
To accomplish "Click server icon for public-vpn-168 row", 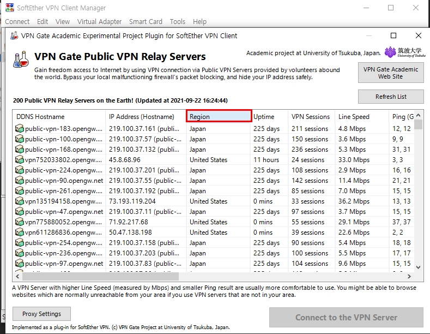I will click(x=20, y=150).
